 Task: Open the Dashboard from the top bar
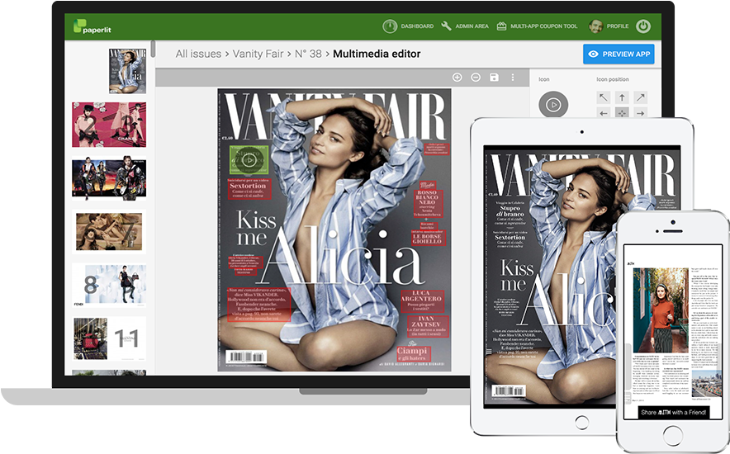click(x=408, y=26)
